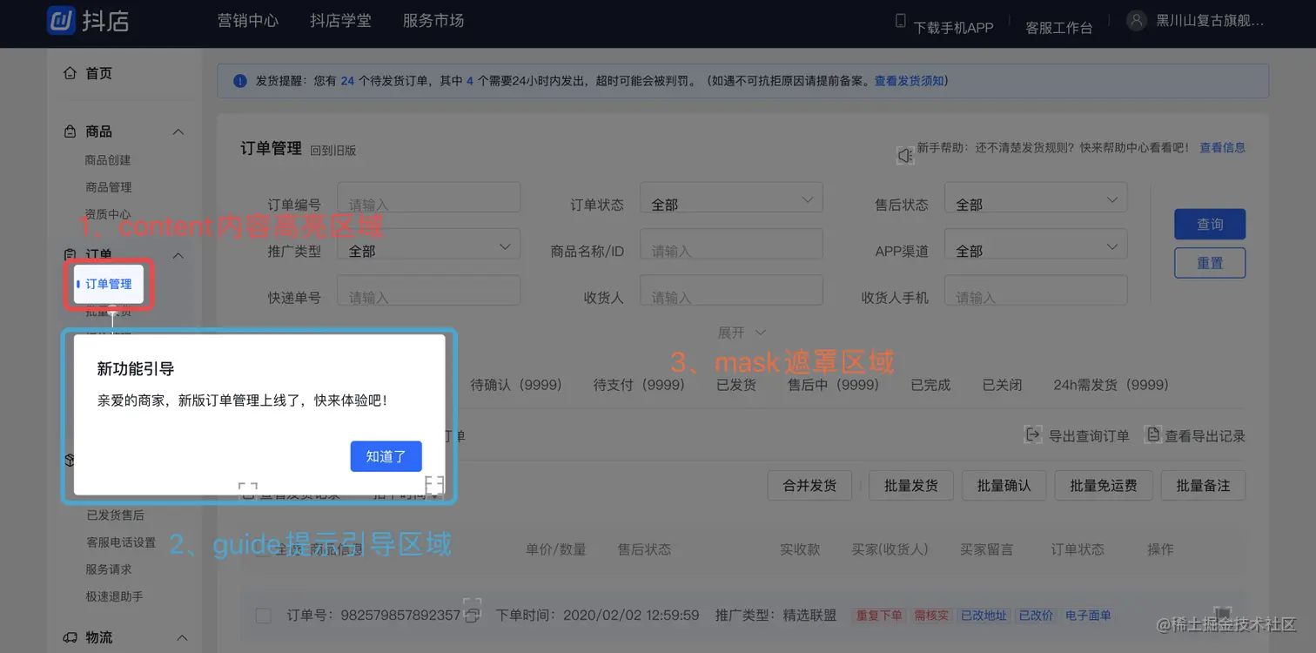
Task: Expand more filters with 展开
Action: click(x=742, y=333)
